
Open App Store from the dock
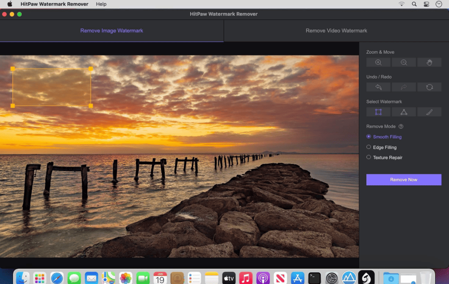tap(297, 278)
